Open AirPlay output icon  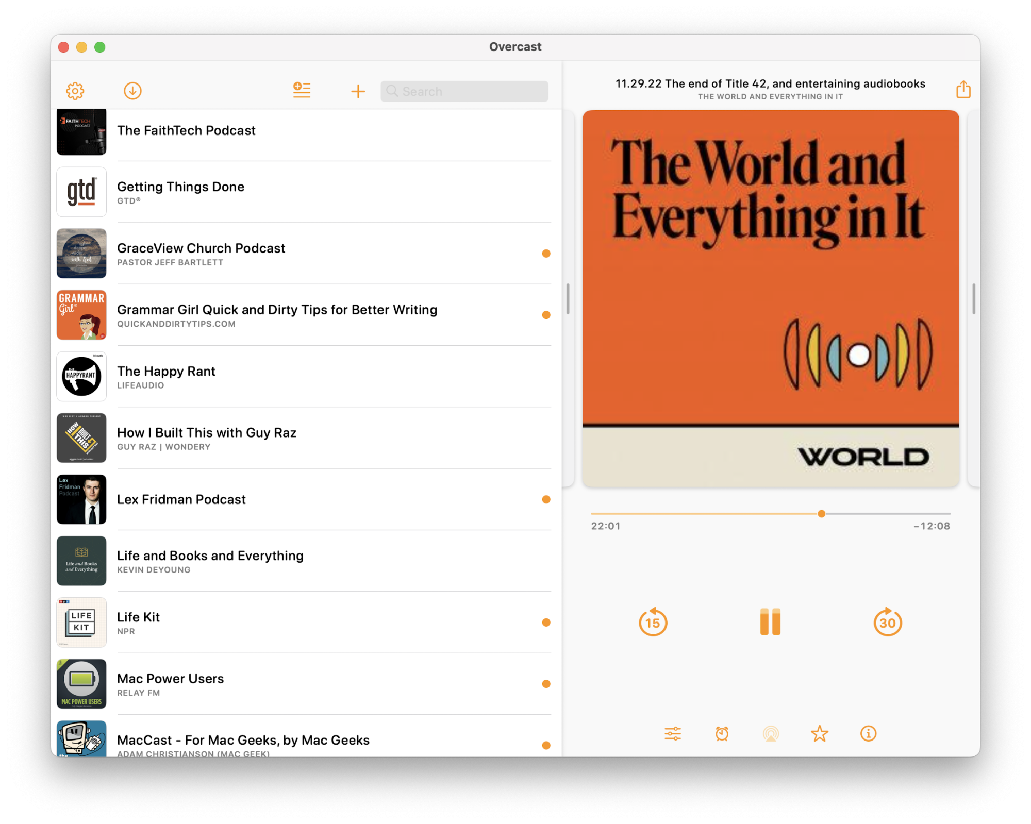pyautogui.click(x=771, y=733)
